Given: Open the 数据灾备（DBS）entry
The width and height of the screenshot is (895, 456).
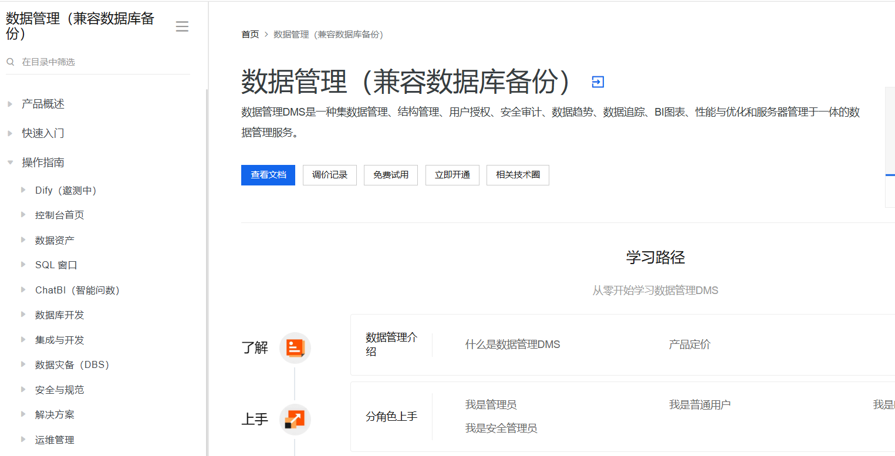Looking at the screenshot, I should [72, 364].
